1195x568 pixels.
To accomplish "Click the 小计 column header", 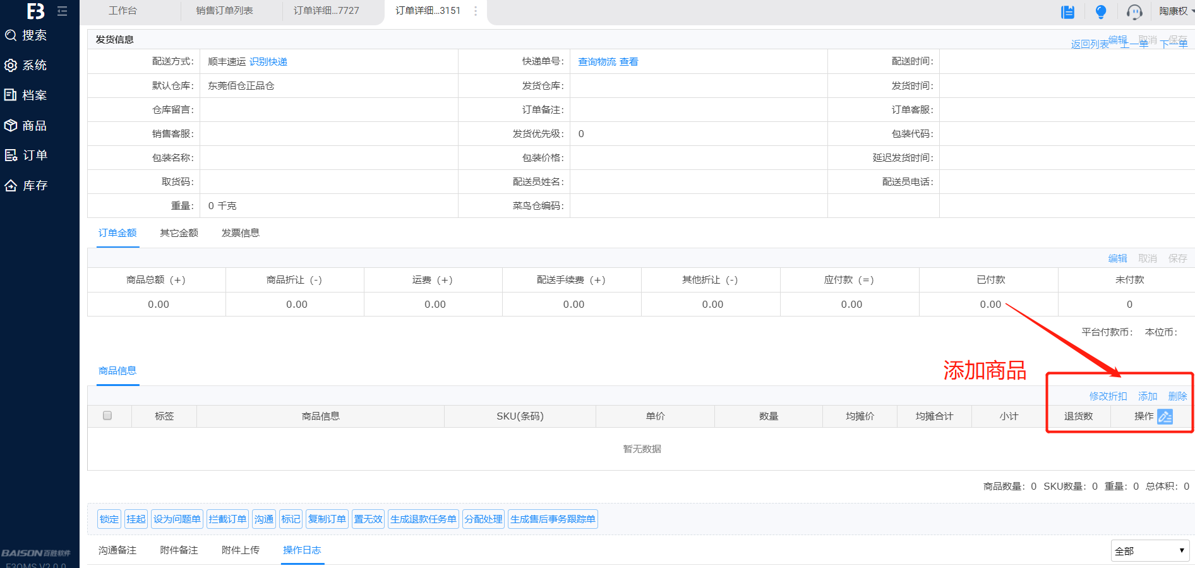I will [x=1009, y=416].
